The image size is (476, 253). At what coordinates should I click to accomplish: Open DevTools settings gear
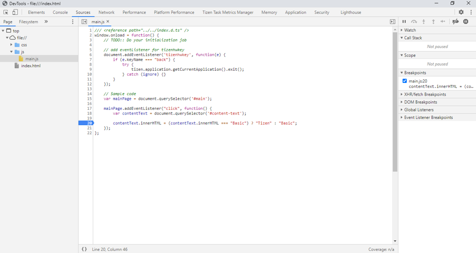coord(461,12)
